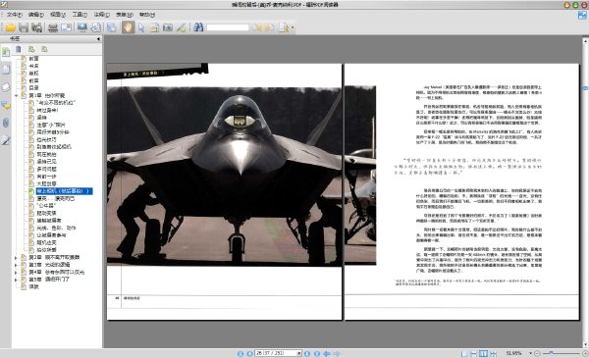Open the 工具 menu

(x=80, y=15)
